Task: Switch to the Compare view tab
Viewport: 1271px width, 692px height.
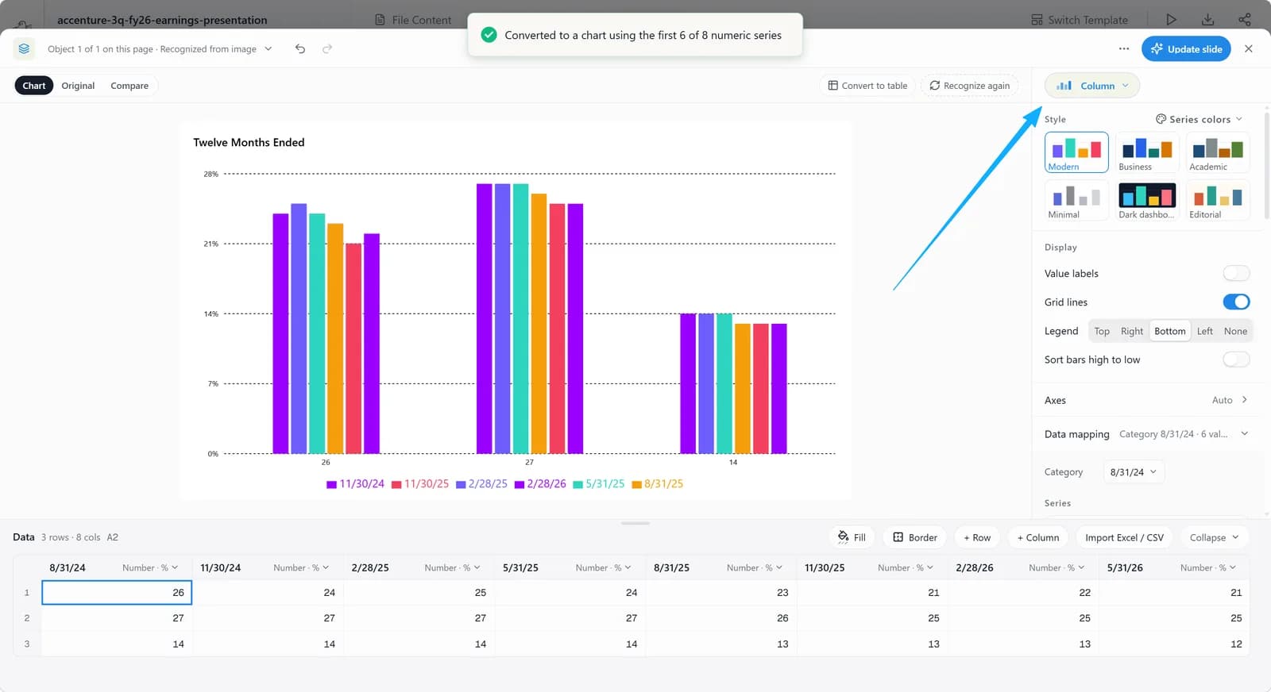Action: pos(129,86)
